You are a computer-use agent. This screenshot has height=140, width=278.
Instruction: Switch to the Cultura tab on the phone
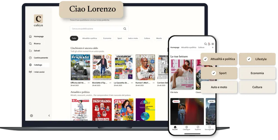pyautogui.click(x=201, y=47)
